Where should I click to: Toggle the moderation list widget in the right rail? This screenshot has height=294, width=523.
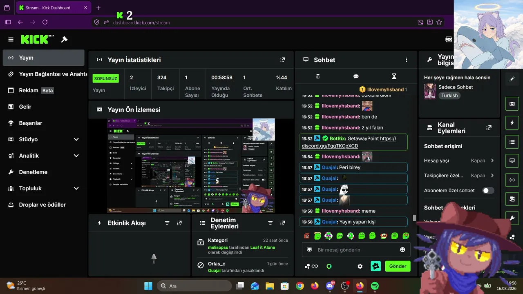point(512,142)
